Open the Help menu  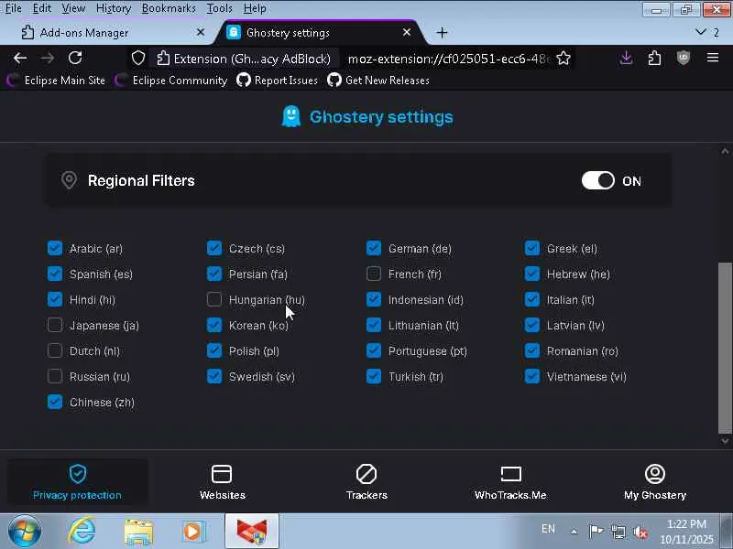(x=255, y=8)
